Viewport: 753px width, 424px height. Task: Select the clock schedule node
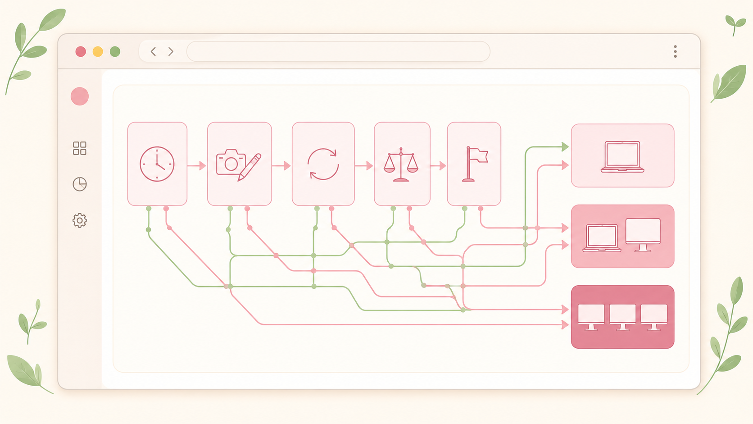click(x=157, y=164)
